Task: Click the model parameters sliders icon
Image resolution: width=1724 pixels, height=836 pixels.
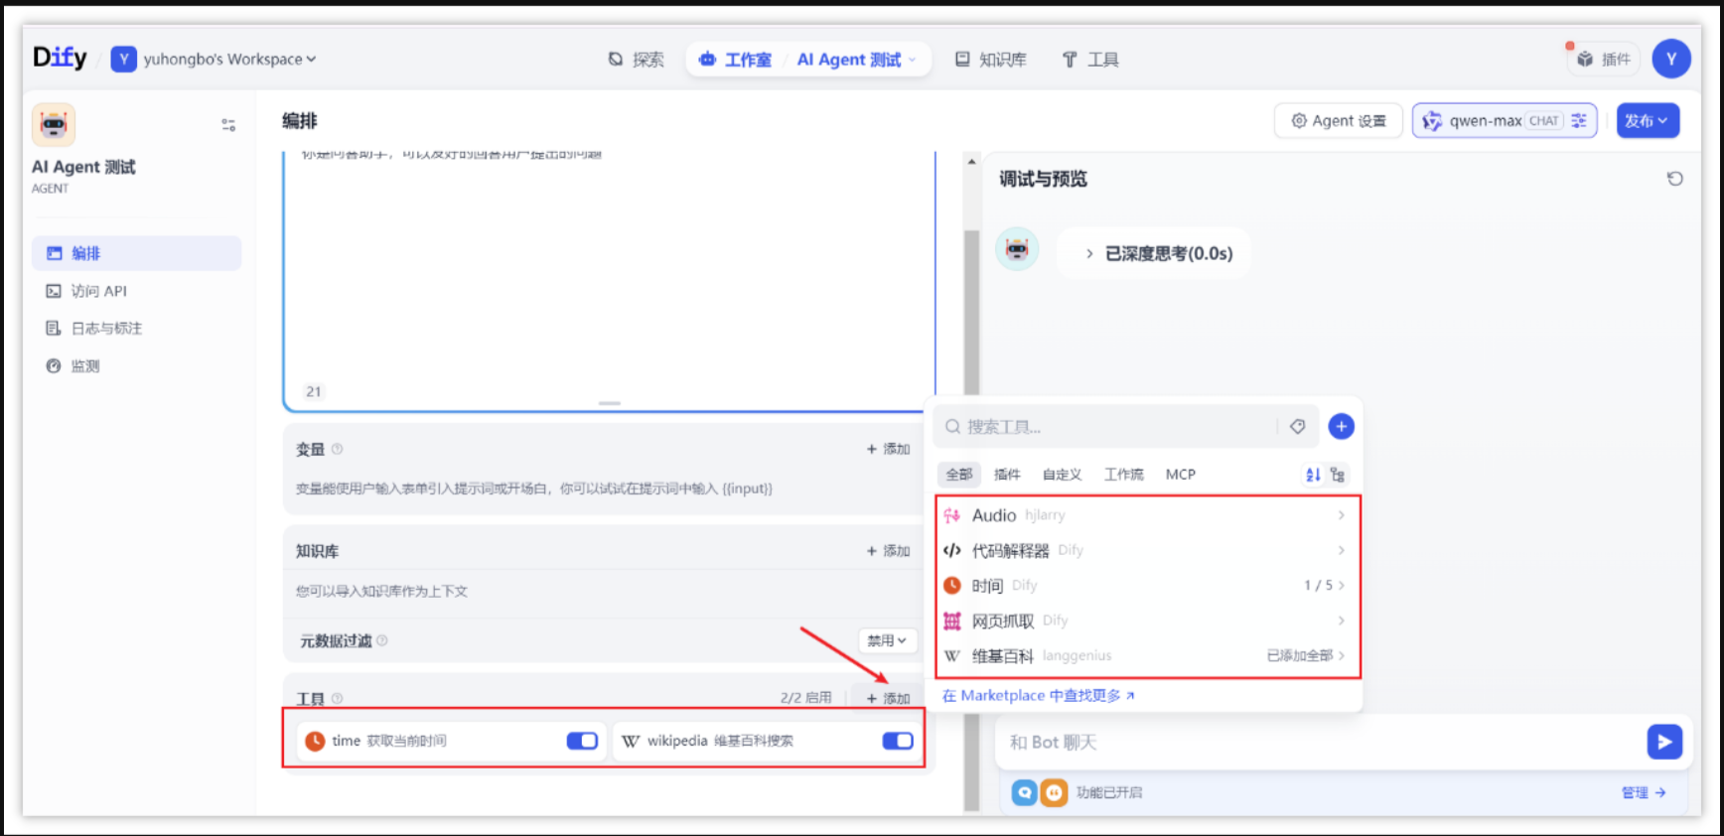Action: [x=1579, y=121]
